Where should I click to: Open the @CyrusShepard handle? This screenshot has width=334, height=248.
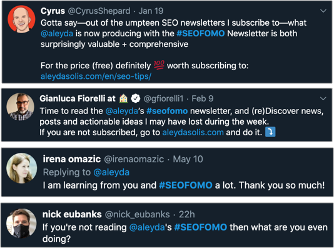pyautogui.click(x=99, y=11)
